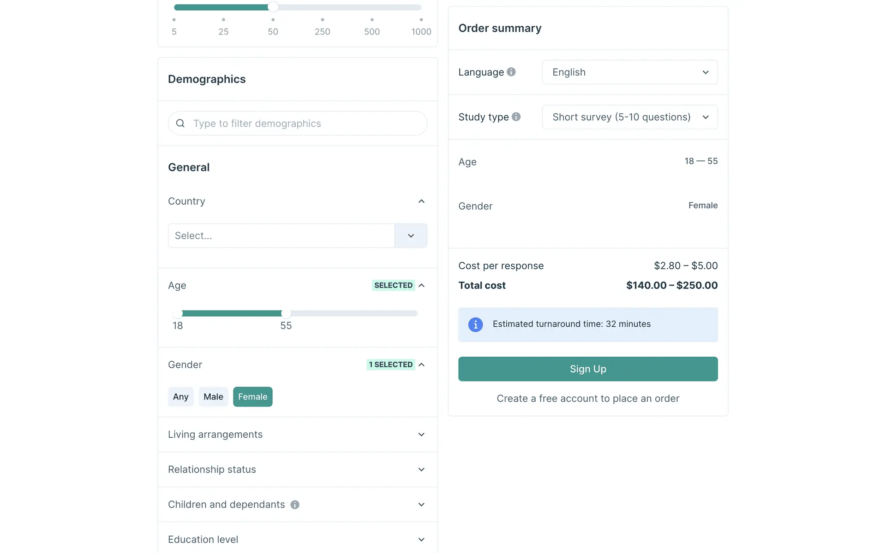This screenshot has width=886, height=553.
Task: Click the blue info icon beside turnaround time
Action: (x=475, y=324)
